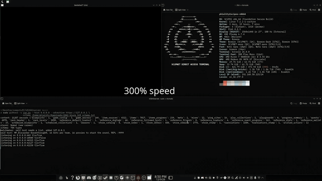322x181 pixels.
Task: Click Split View in the fish Konsole window
Action: tap(181, 10)
